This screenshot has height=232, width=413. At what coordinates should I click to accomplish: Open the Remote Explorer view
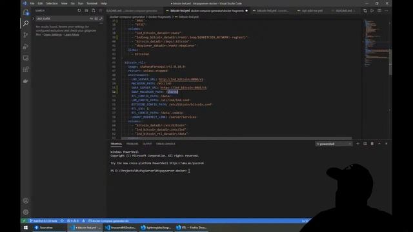click(x=26, y=58)
